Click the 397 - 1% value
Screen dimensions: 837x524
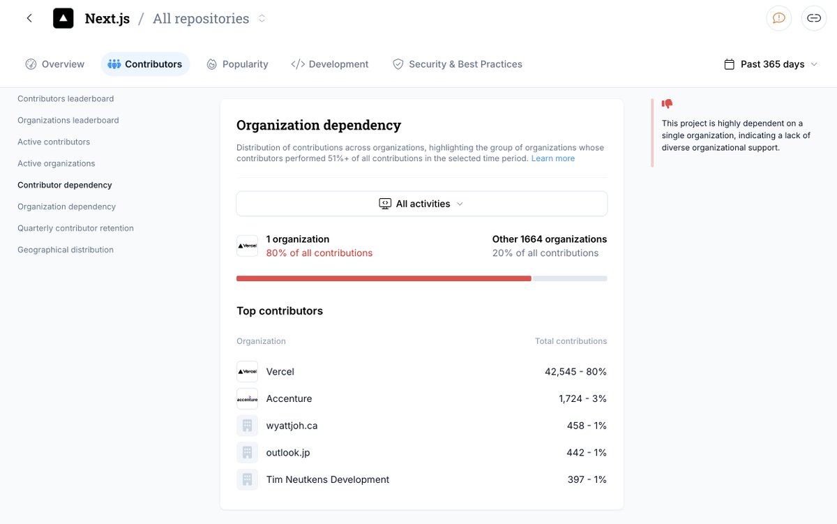point(587,480)
